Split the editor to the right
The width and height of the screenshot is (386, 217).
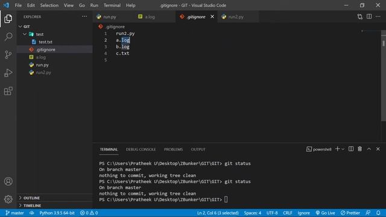pos(369,16)
